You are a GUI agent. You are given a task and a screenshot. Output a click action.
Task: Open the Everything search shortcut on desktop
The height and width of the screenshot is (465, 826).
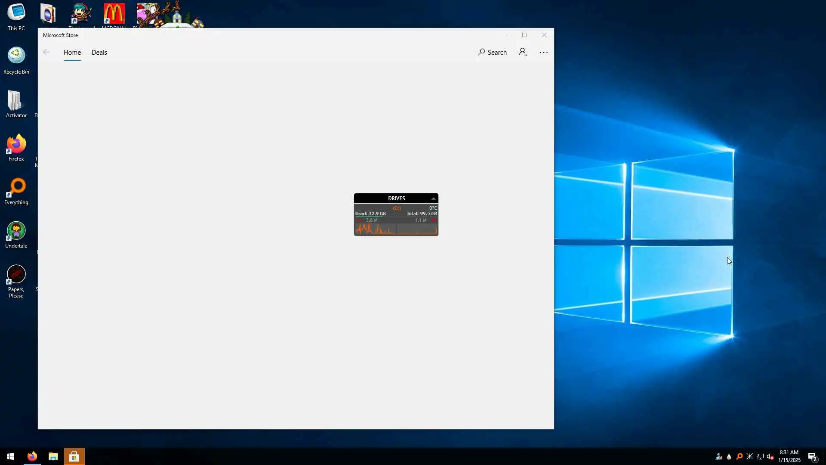[x=16, y=188]
